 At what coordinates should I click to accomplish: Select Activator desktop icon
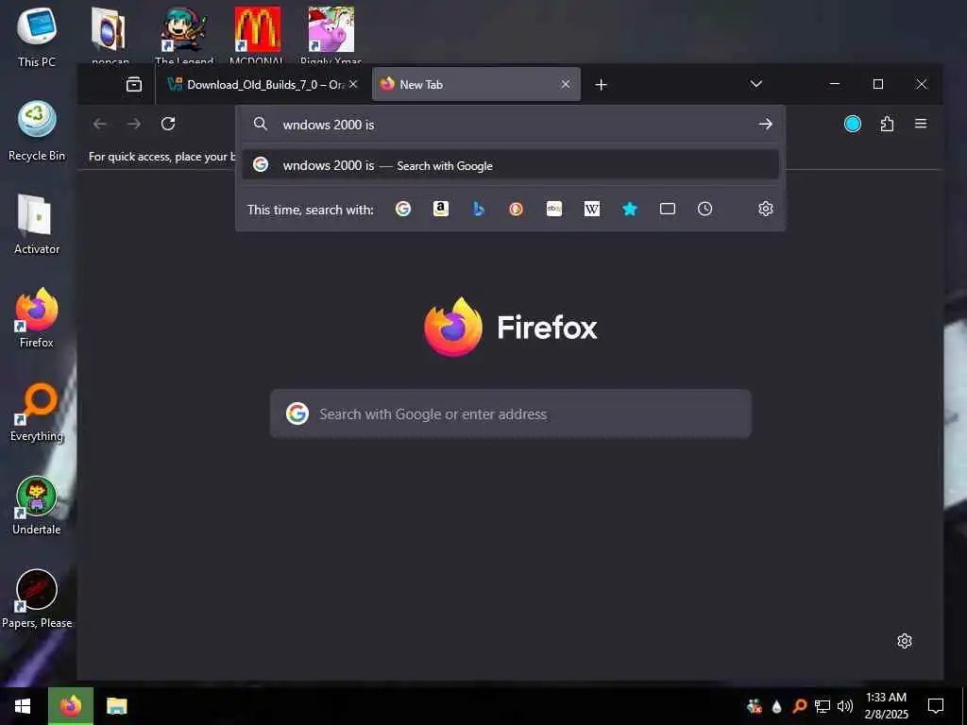(37, 225)
